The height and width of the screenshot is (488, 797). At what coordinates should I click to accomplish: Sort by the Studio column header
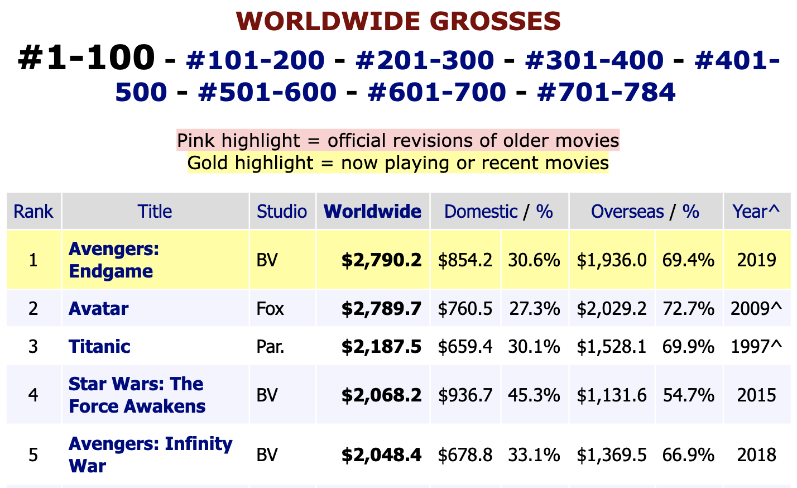pos(282,212)
